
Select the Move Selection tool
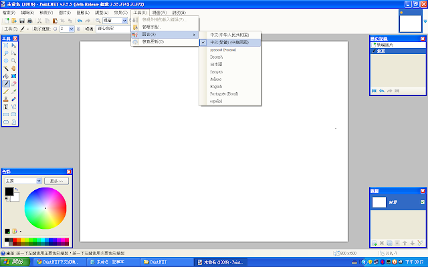pyautogui.click(x=13, y=53)
